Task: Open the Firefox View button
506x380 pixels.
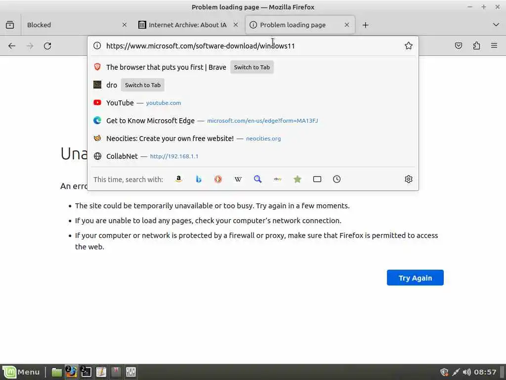Action: [10, 25]
